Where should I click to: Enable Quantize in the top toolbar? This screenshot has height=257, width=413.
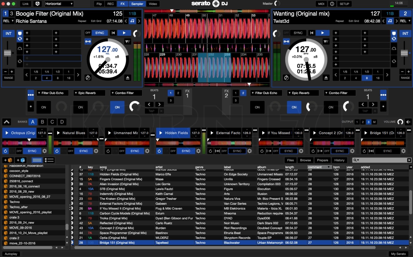(38, 4)
